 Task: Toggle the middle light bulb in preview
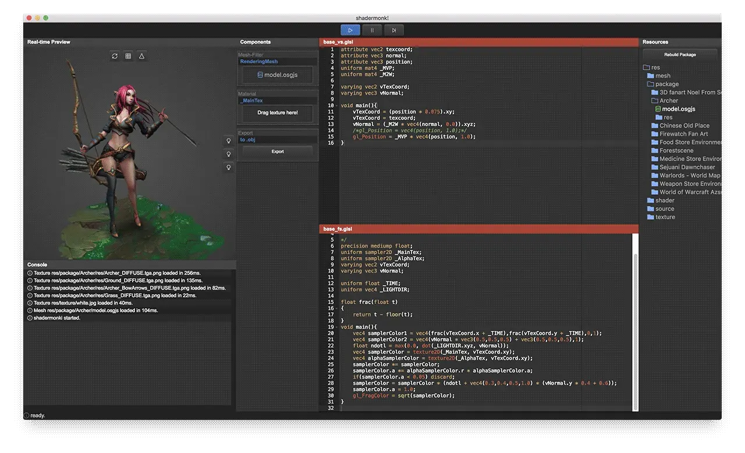229,154
